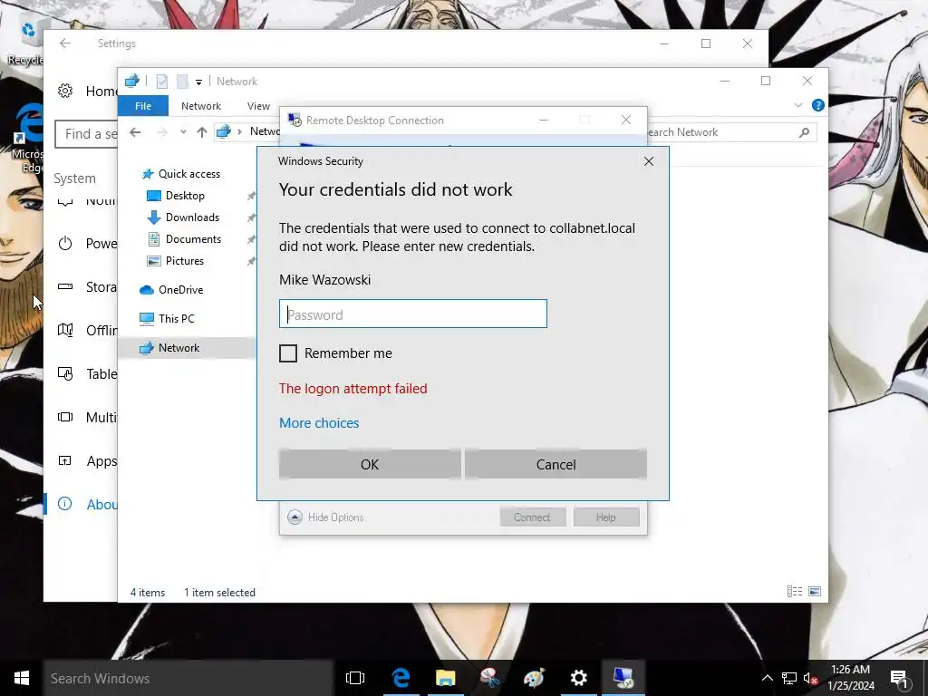Open the File tab in Network explorer
This screenshot has width=928, height=696.
click(143, 106)
